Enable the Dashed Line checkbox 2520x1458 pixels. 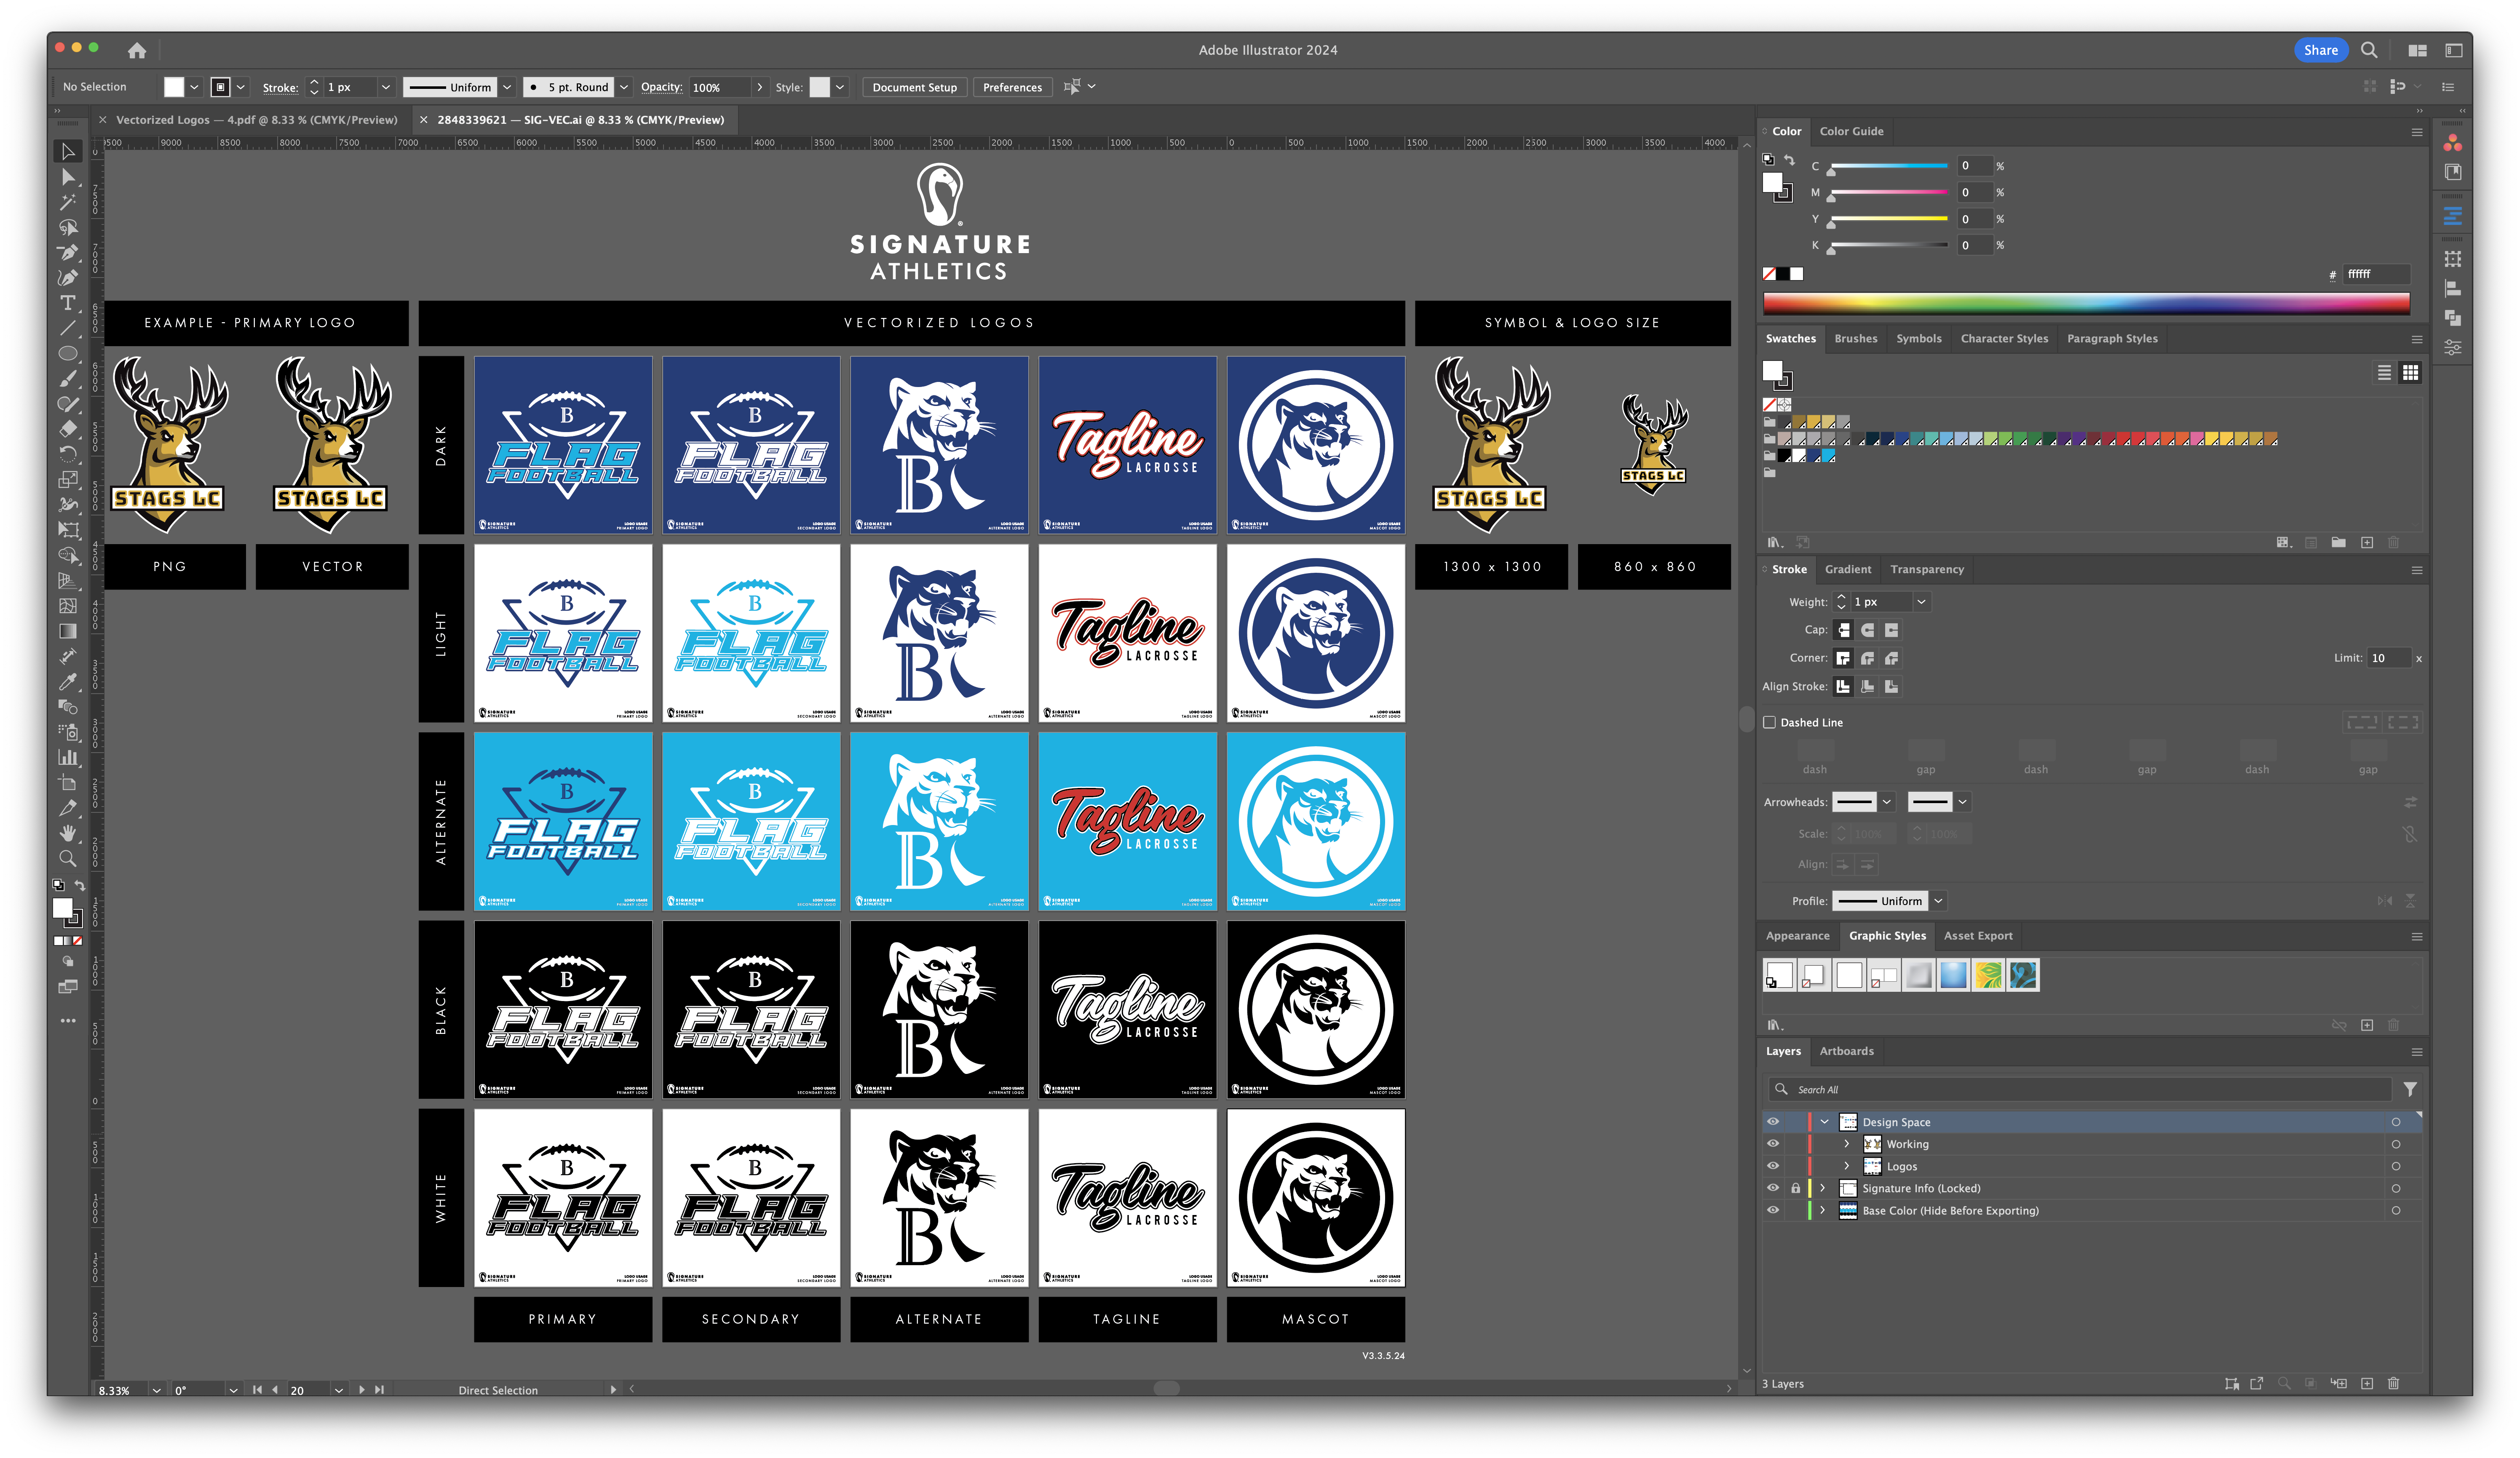click(x=1769, y=722)
